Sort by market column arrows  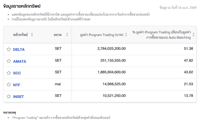coord(67,35)
